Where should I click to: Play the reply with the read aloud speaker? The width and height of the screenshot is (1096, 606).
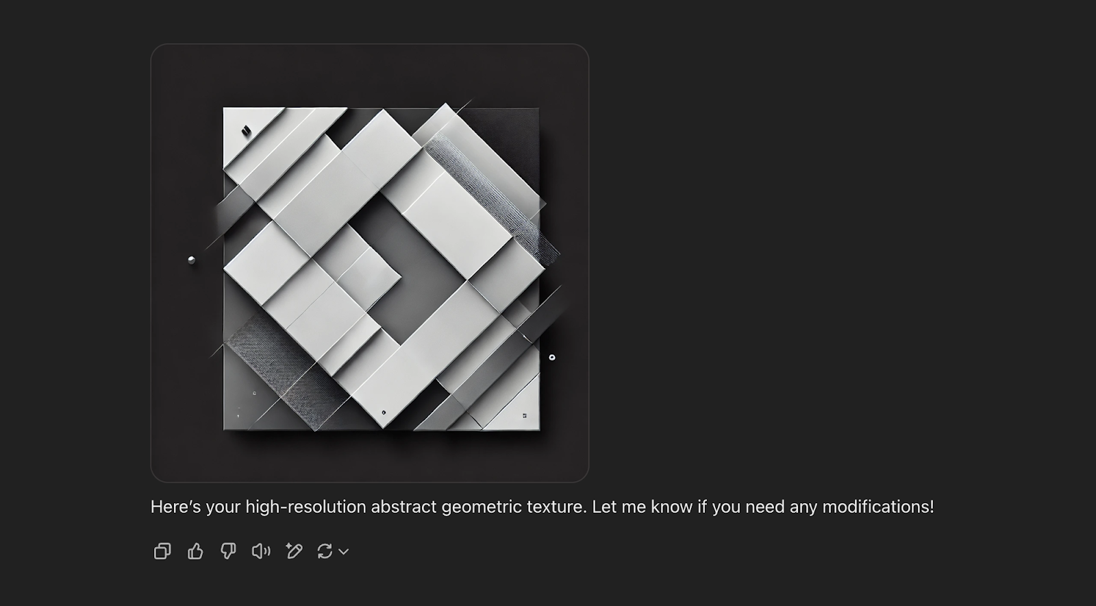261,551
